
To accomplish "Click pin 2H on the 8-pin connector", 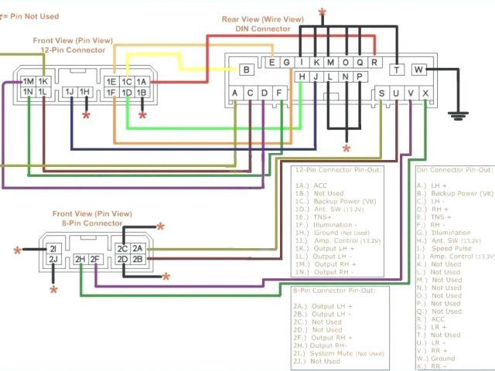I will pos(79,259).
